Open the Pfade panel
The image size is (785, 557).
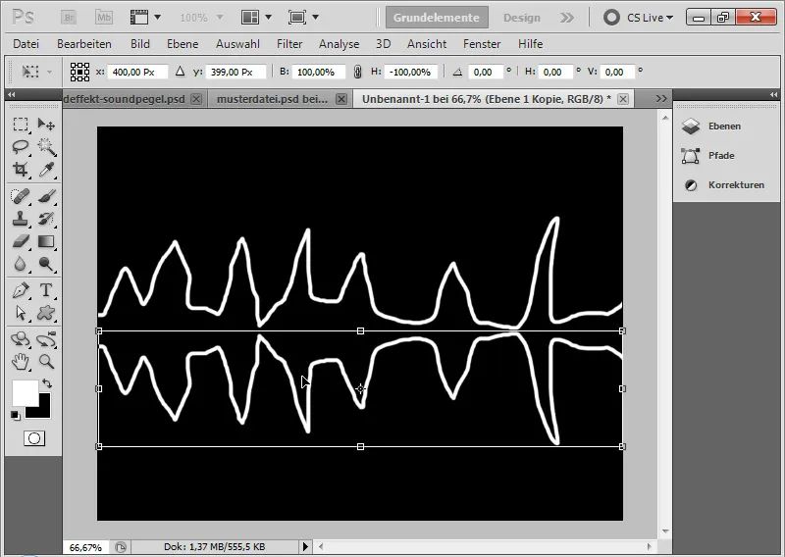[x=722, y=156]
